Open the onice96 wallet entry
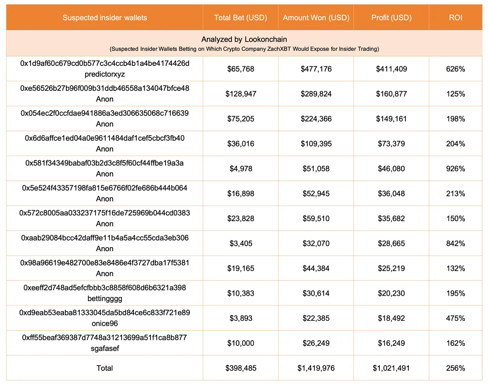The width and height of the screenshot is (488, 387). pos(105,324)
